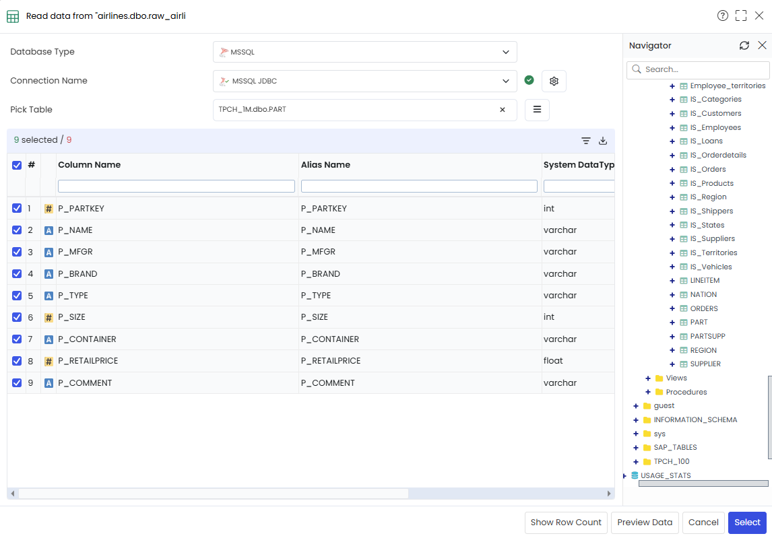
Task: Close the Navigator panel
Action: click(x=762, y=45)
